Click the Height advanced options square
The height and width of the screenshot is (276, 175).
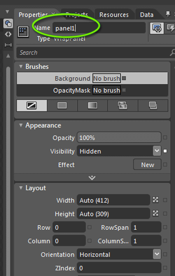[x=165, y=214]
